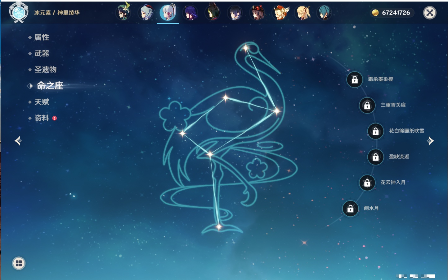Switch to the Ganyu character avatar
448x280 pixels.
point(146,13)
